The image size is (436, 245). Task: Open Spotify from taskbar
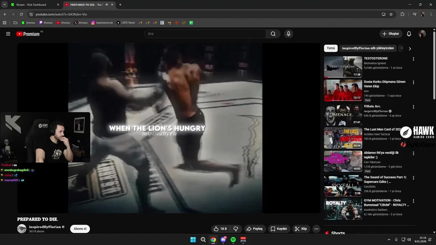point(233,240)
